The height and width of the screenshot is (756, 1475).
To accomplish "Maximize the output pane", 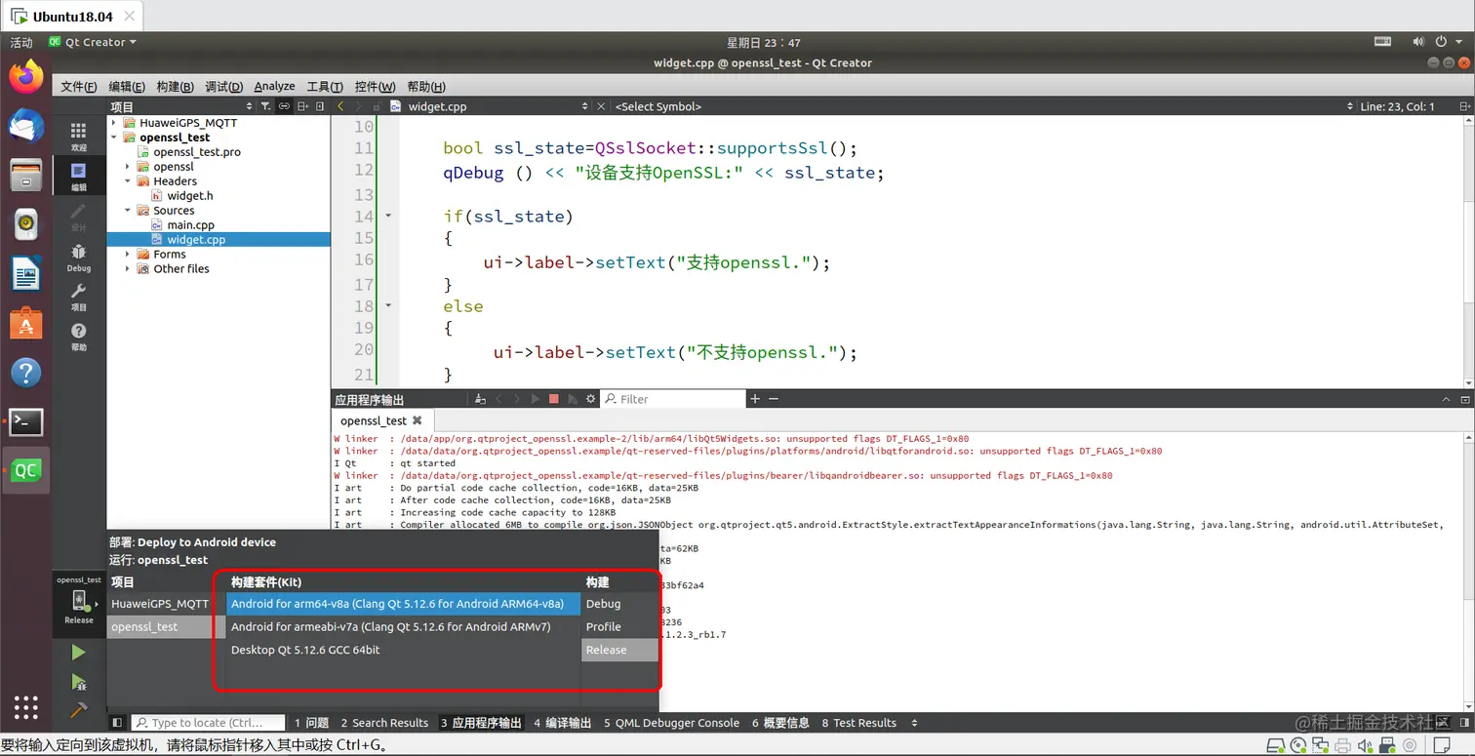I will pyautogui.click(x=1464, y=400).
